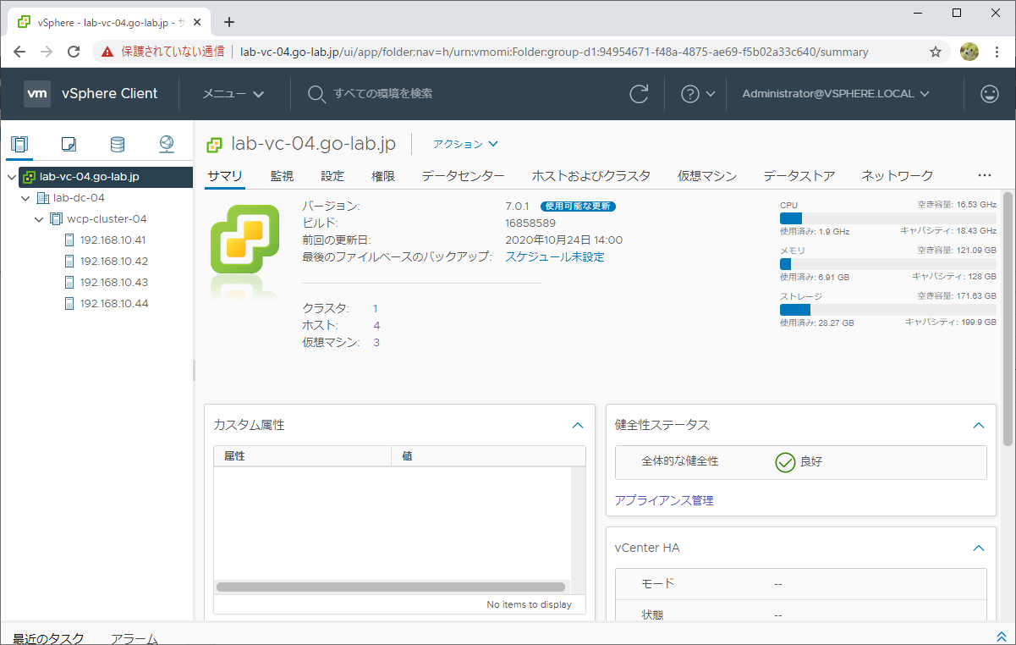Click the wcp-cluster-04 cluster icon
The image size is (1016, 645).
(57, 219)
